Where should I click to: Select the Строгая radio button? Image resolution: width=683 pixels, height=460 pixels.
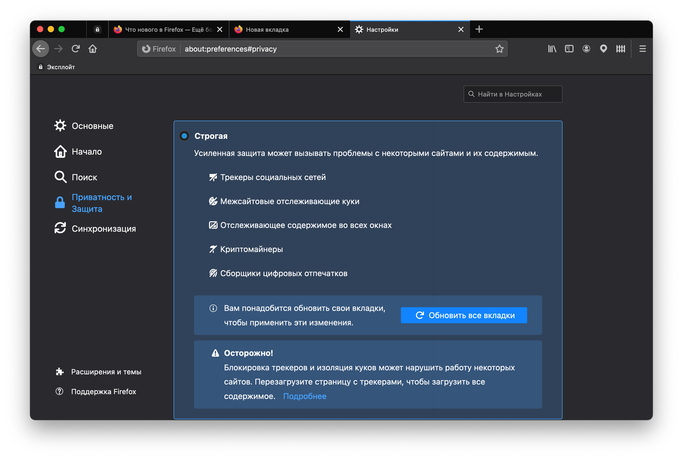click(x=184, y=136)
